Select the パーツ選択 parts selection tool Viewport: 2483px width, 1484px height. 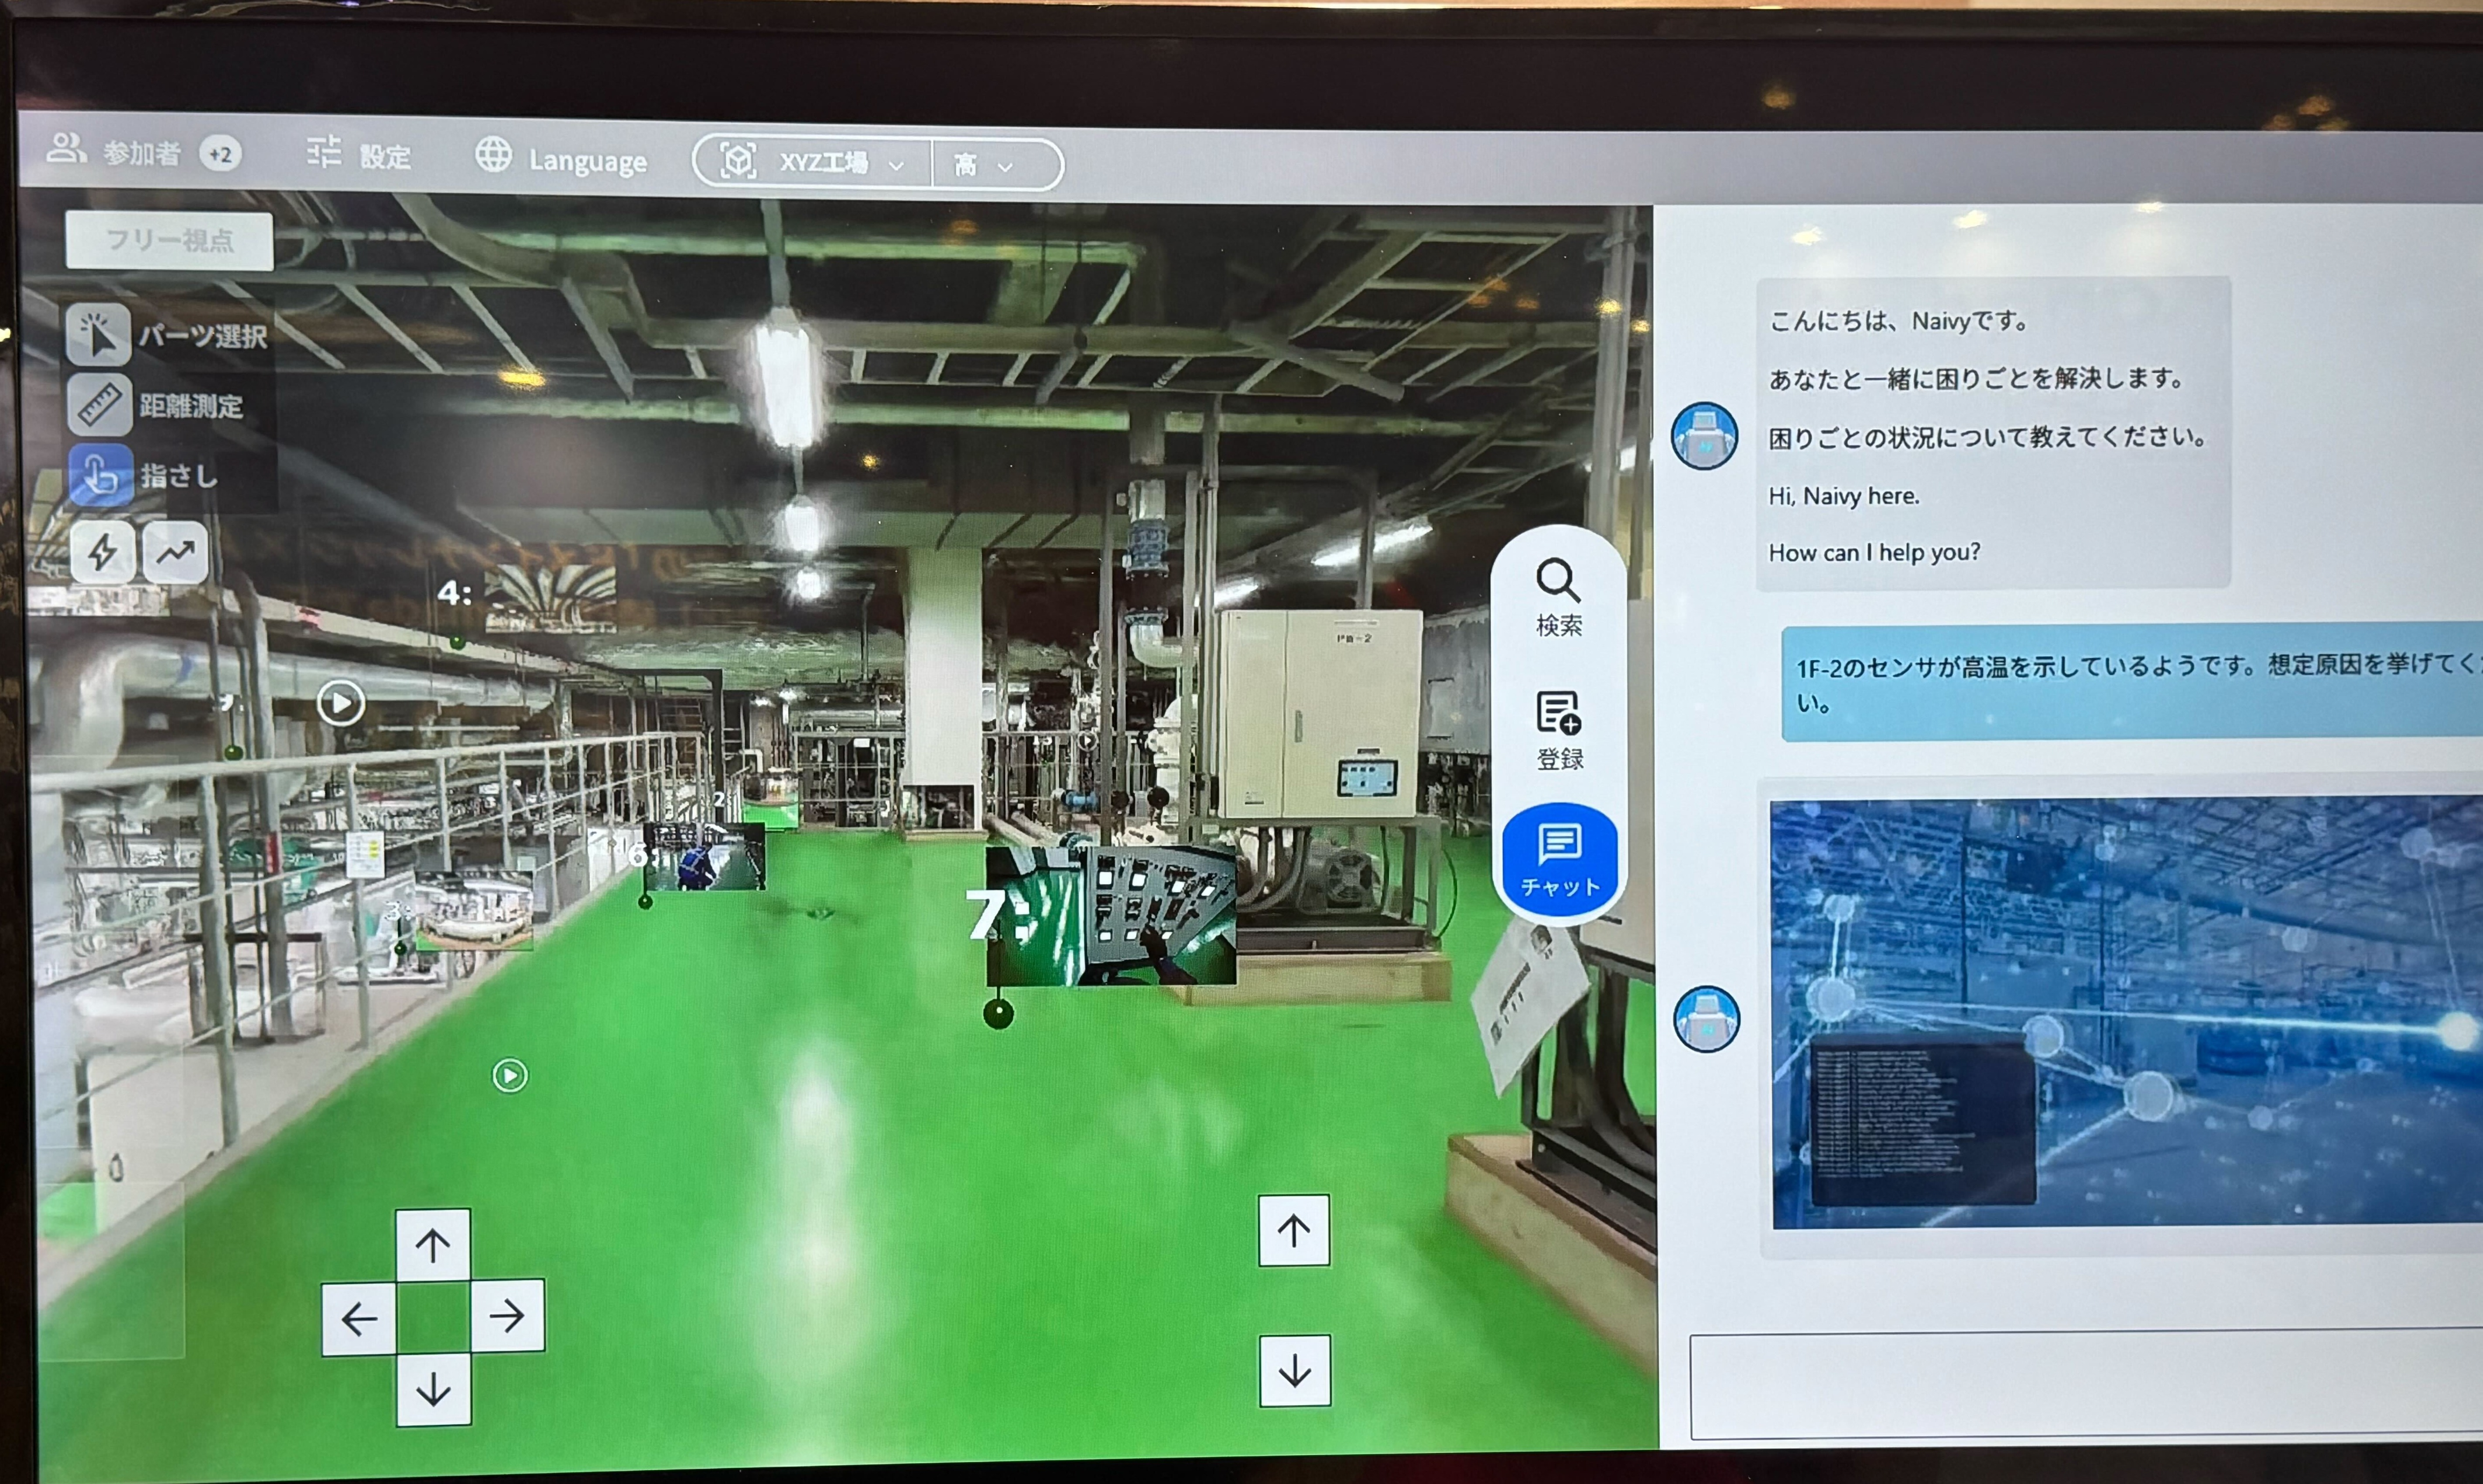point(98,334)
